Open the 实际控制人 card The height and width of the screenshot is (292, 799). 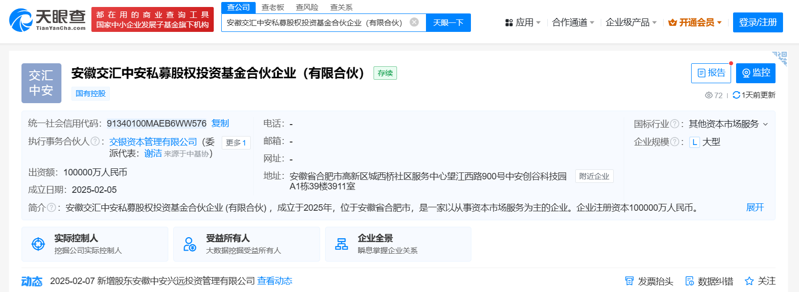[x=95, y=244]
